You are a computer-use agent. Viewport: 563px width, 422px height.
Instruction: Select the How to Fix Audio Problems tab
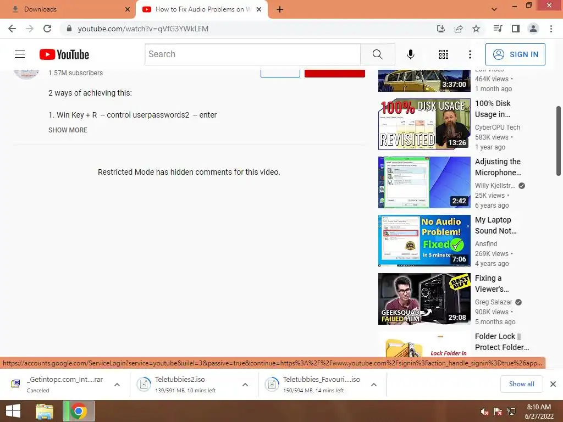pos(201,9)
